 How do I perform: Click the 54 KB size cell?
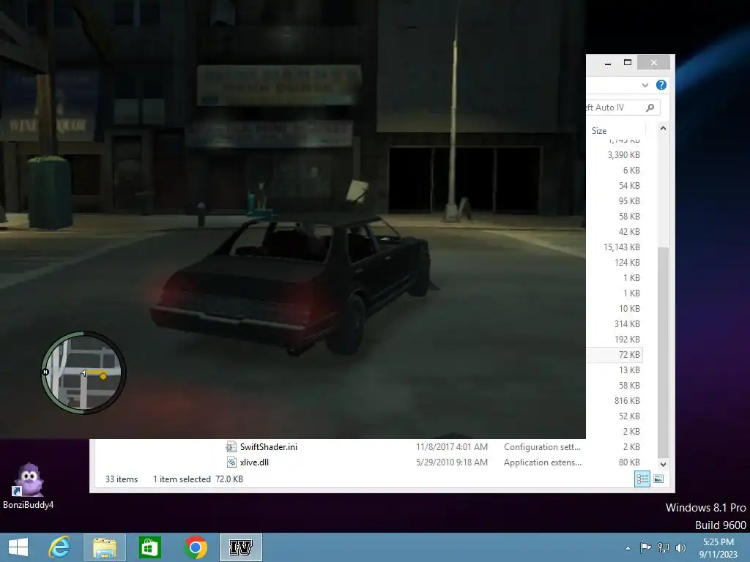pyautogui.click(x=629, y=185)
